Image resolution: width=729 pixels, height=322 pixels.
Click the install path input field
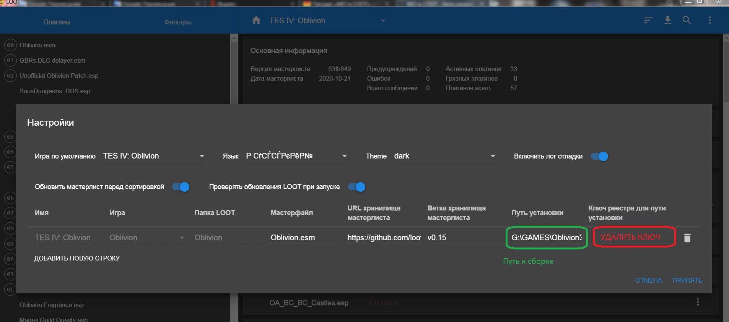coord(546,238)
